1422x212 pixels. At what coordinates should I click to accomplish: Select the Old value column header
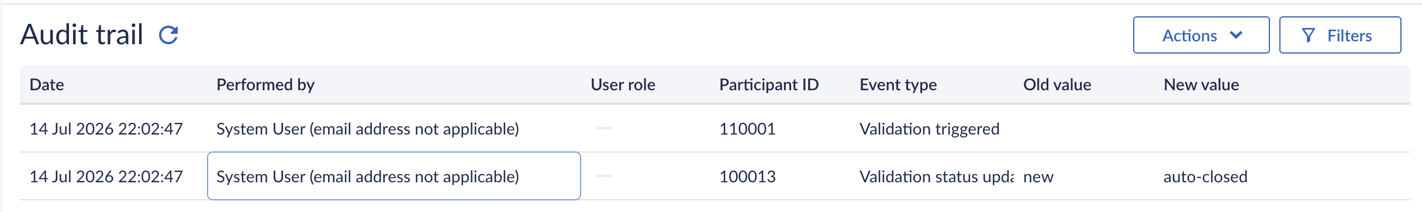(1057, 84)
